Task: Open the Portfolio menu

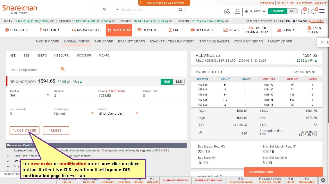Action: coord(17,30)
